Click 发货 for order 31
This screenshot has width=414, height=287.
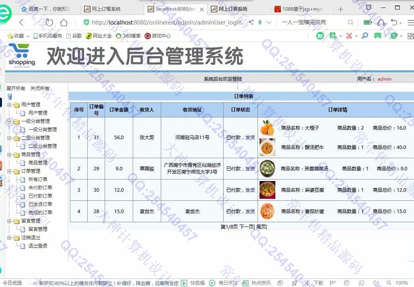tap(250, 138)
